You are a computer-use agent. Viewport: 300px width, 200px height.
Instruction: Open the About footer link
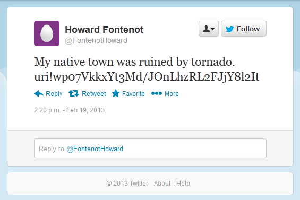coord(162,184)
